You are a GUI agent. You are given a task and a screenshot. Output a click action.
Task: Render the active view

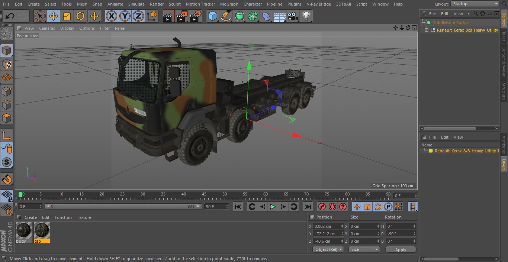pyautogui.click(x=168, y=16)
